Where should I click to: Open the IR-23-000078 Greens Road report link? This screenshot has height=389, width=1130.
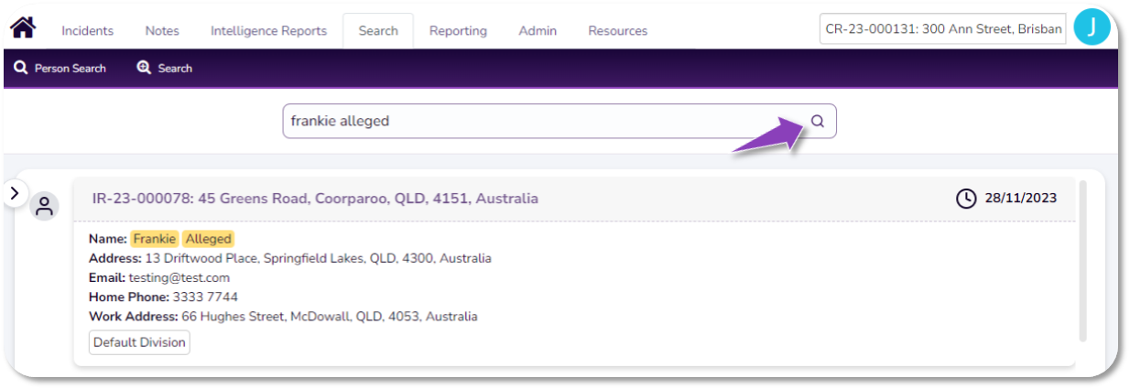[x=315, y=199]
